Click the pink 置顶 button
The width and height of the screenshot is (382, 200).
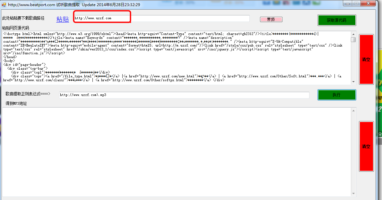pos(271,20)
